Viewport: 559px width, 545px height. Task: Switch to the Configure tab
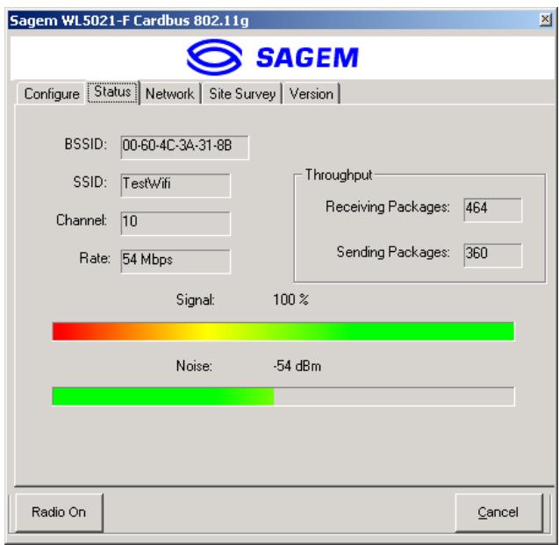click(52, 94)
